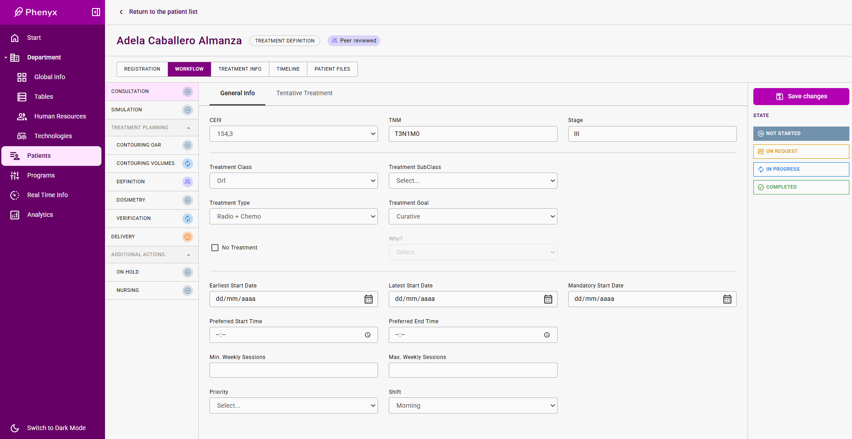Collapse the Treatment Planning section

point(189,128)
